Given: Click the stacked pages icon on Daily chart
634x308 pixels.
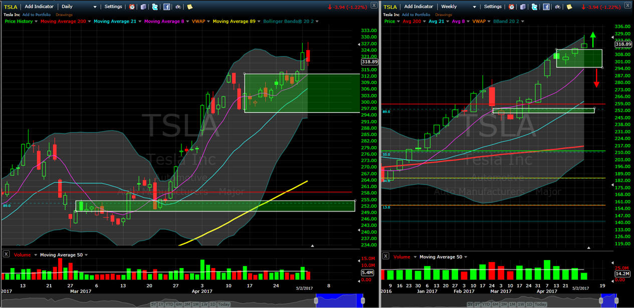Looking at the screenshot, I should click(143, 7).
